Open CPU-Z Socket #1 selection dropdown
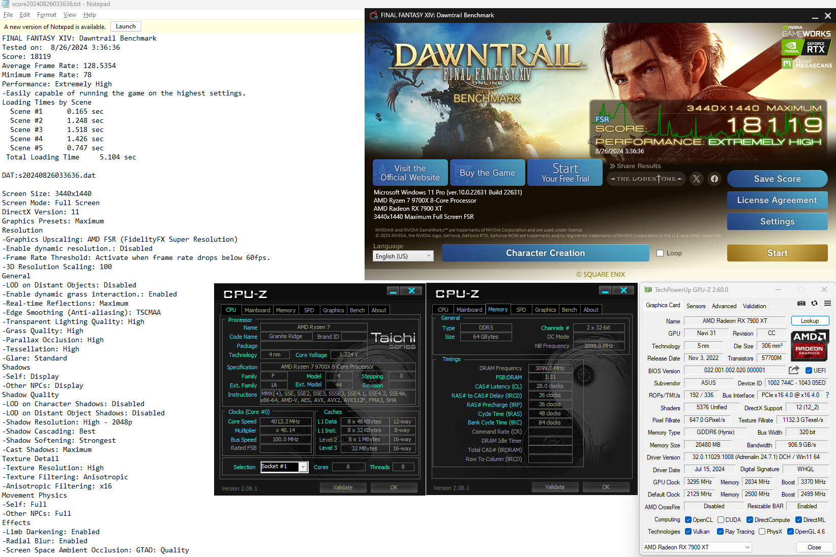 pyautogui.click(x=284, y=467)
